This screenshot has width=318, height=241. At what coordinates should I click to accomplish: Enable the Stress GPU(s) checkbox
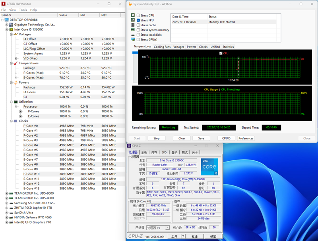[x=138, y=39]
